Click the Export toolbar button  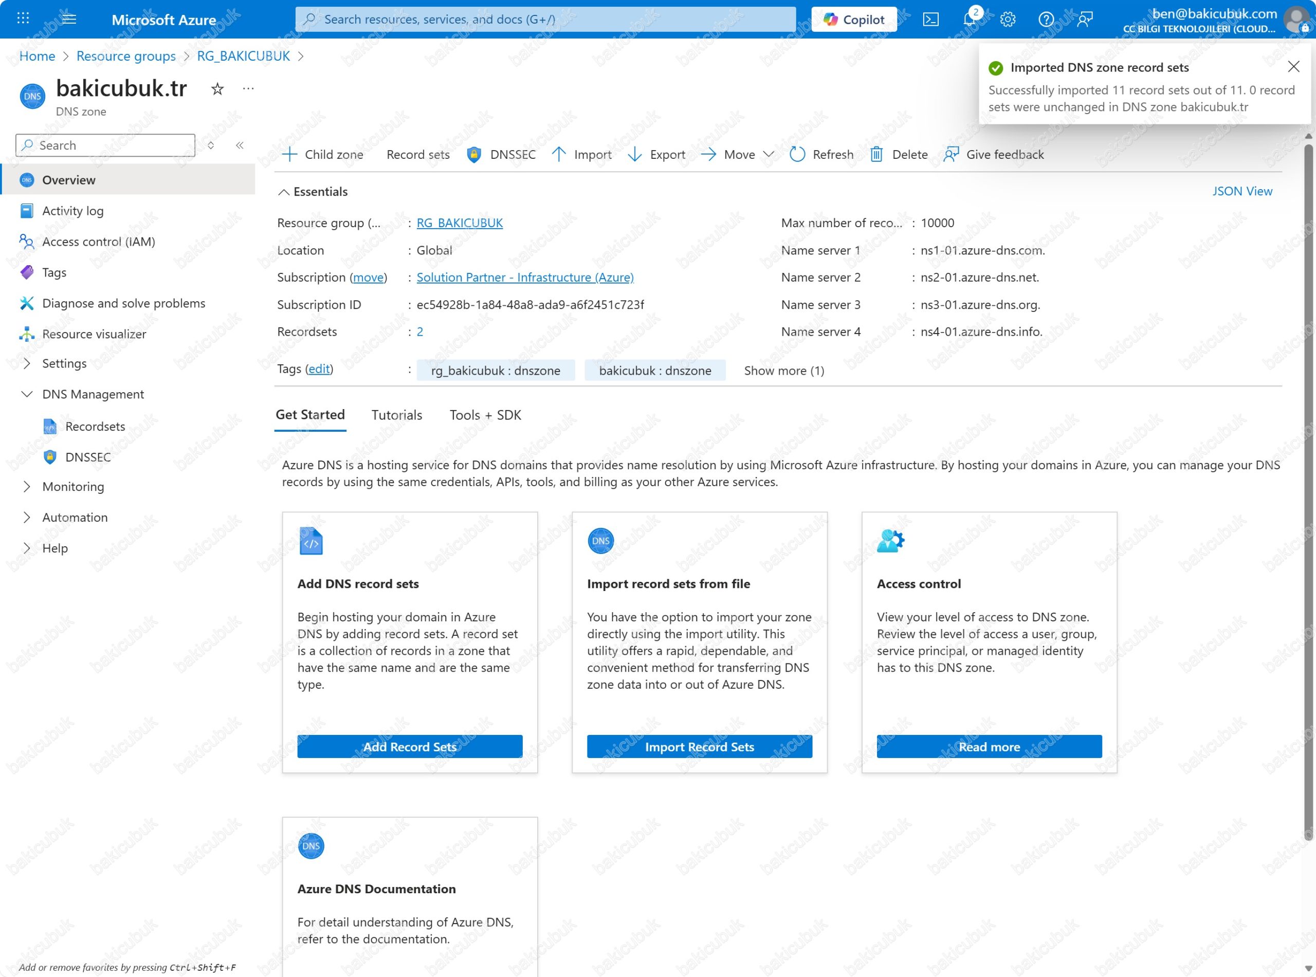tap(656, 154)
